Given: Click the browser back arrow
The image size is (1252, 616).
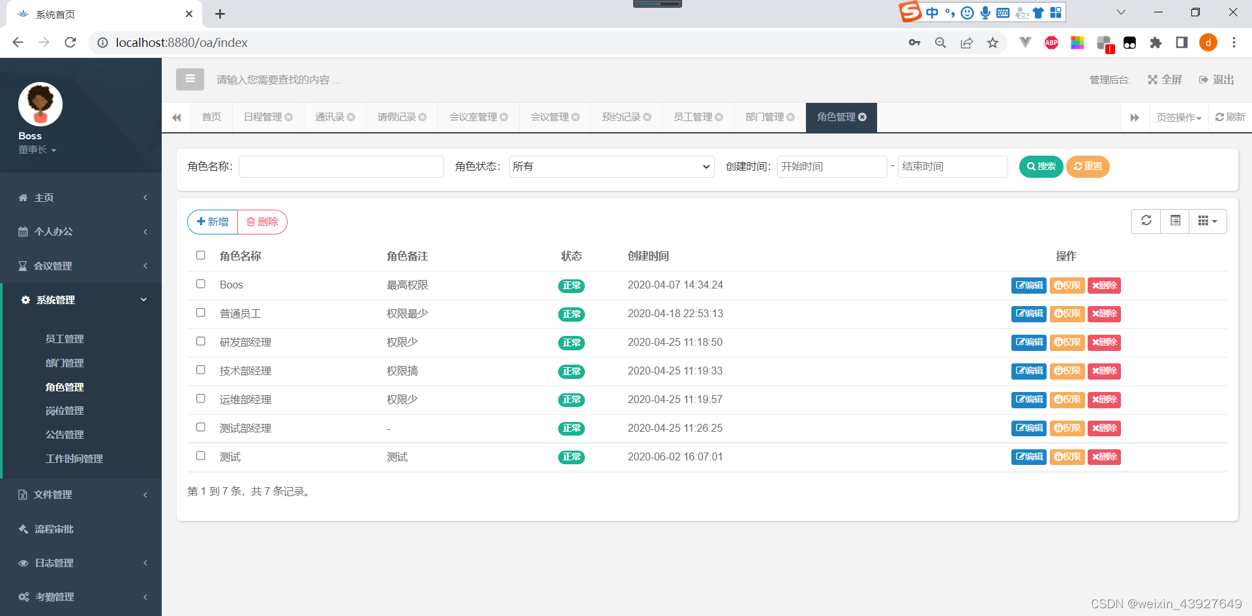Looking at the screenshot, I should (x=18, y=42).
